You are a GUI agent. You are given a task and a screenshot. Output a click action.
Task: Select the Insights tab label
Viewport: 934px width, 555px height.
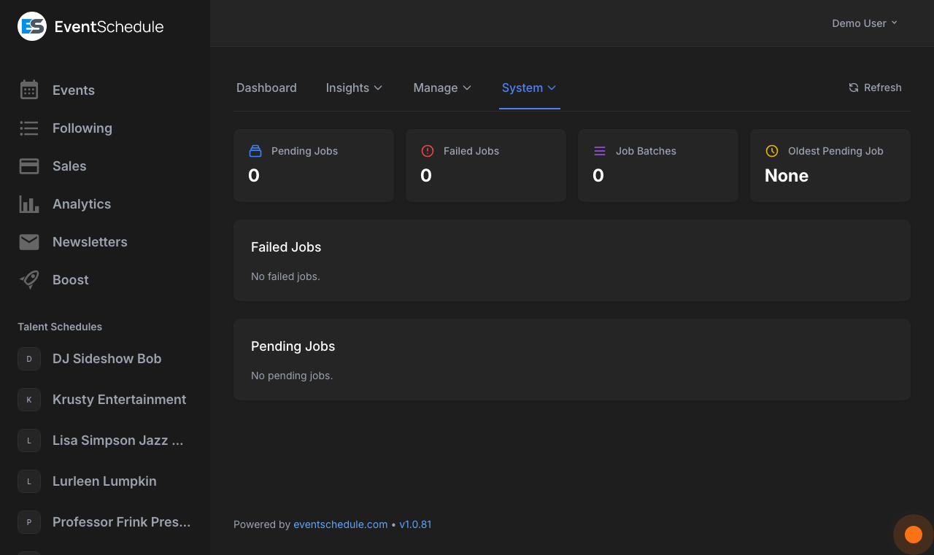347,88
